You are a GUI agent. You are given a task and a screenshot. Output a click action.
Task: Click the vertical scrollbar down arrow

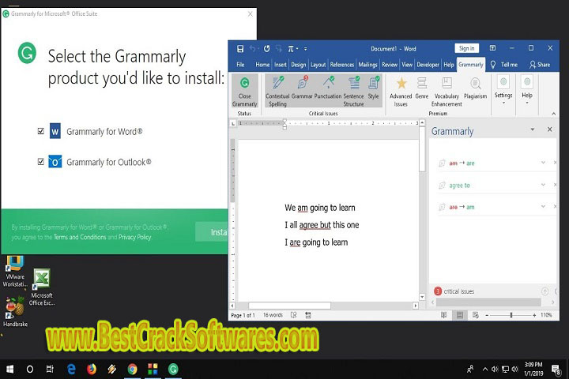click(422, 297)
